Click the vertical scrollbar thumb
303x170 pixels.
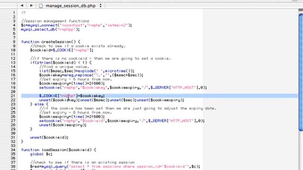tap(301, 72)
